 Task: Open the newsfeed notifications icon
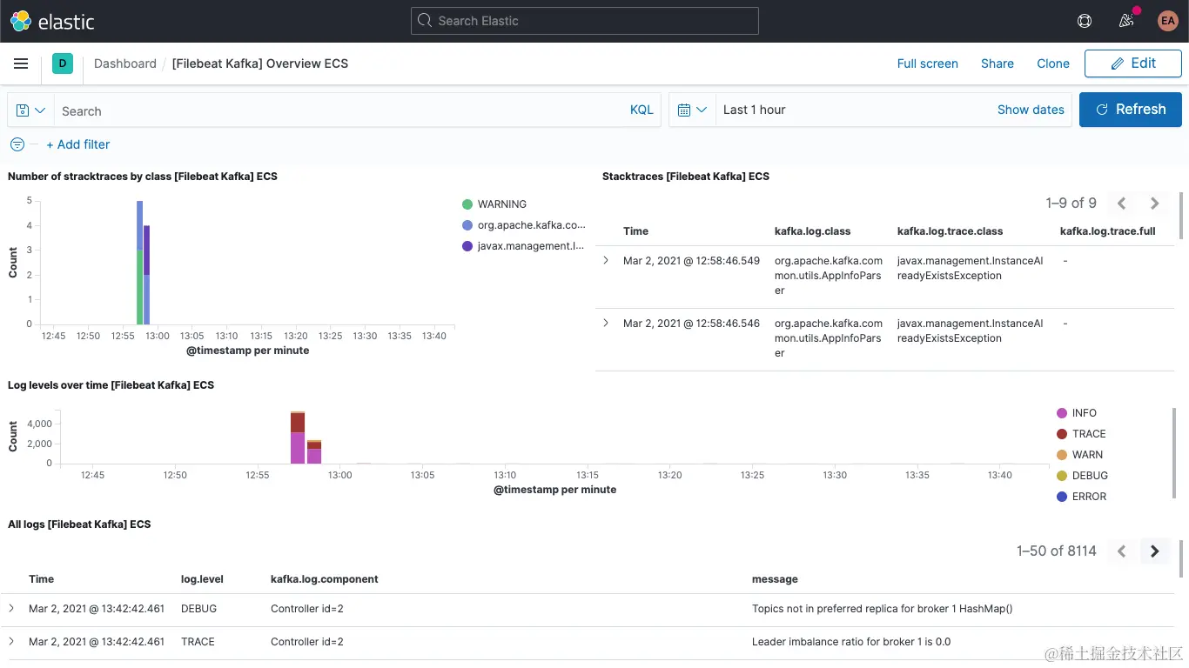point(1125,21)
